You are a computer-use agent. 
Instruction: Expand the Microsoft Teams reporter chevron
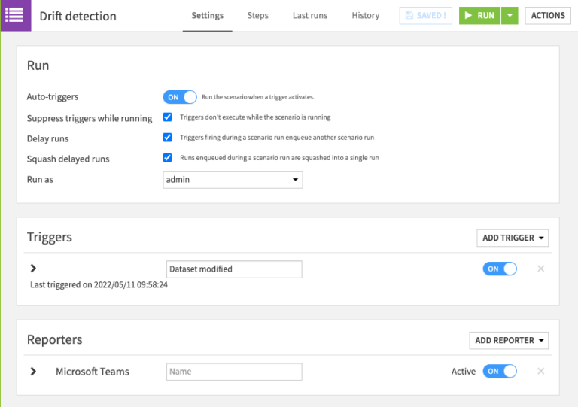tap(33, 372)
